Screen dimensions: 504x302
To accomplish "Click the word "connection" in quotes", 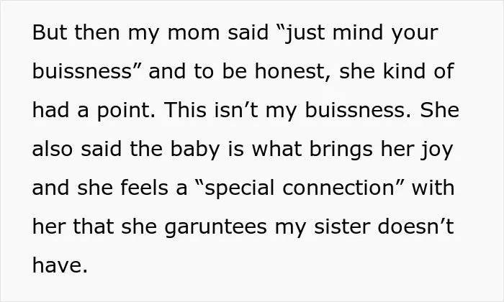I will [338, 188].
